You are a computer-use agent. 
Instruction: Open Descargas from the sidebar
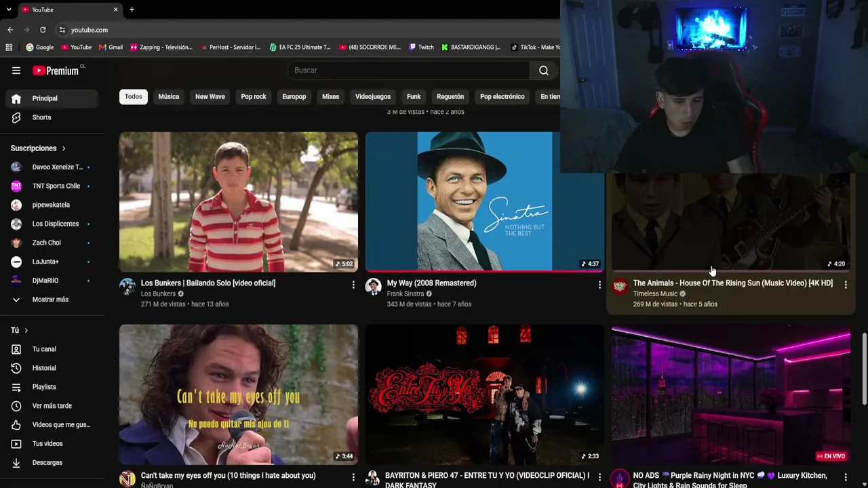(52, 463)
